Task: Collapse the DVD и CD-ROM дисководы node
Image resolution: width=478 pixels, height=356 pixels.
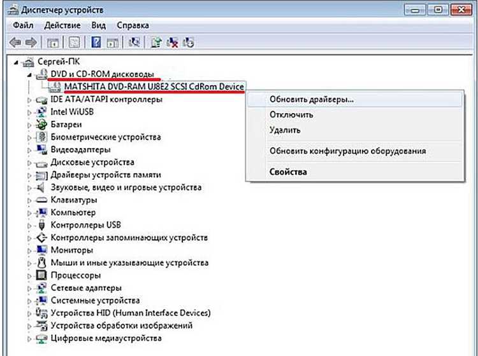Action: point(29,75)
